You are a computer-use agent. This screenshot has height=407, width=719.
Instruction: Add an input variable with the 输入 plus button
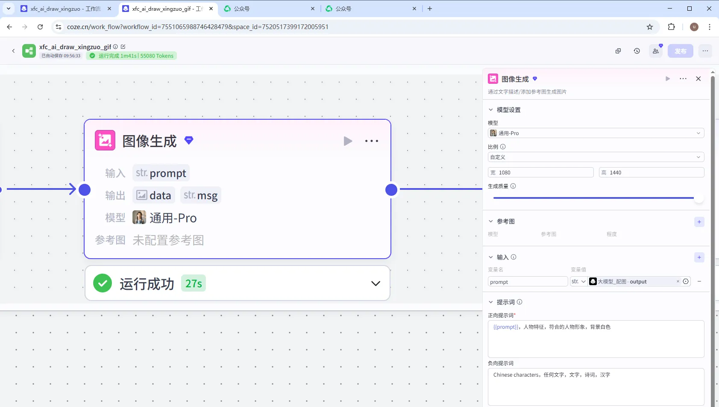point(699,257)
